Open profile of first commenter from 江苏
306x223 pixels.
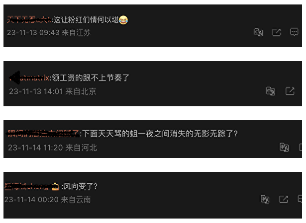click(29, 20)
